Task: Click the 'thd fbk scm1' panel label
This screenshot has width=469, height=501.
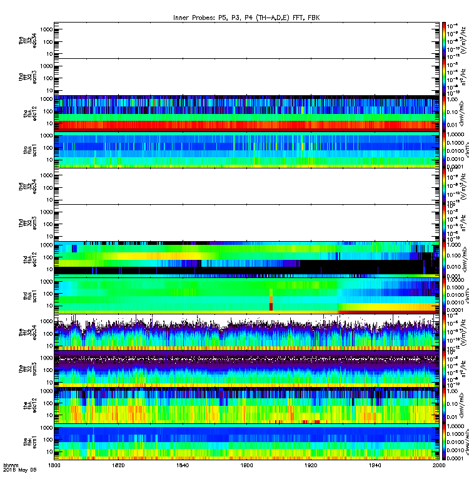Action: [x=30, y=296]
